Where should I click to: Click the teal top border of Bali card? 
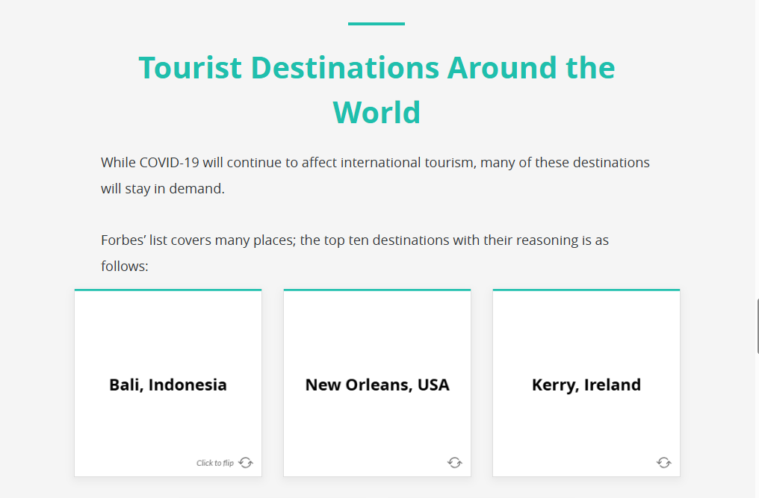pyautogui.click(x=168, y=290)
